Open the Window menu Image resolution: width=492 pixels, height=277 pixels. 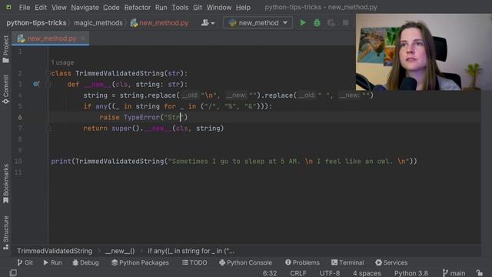click(218, 7)
